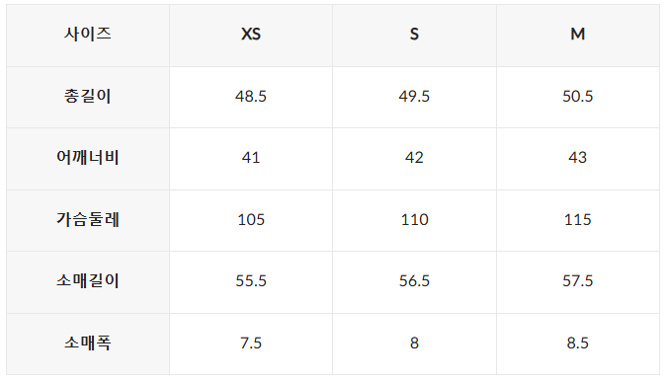Click the chest value 105
Image resolution: width=667 pixels, height=381 pixels.
(x=251, y=219)
